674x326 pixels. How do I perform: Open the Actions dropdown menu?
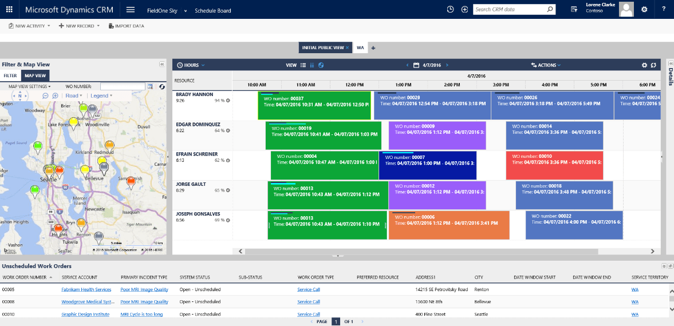coord(546,65)
